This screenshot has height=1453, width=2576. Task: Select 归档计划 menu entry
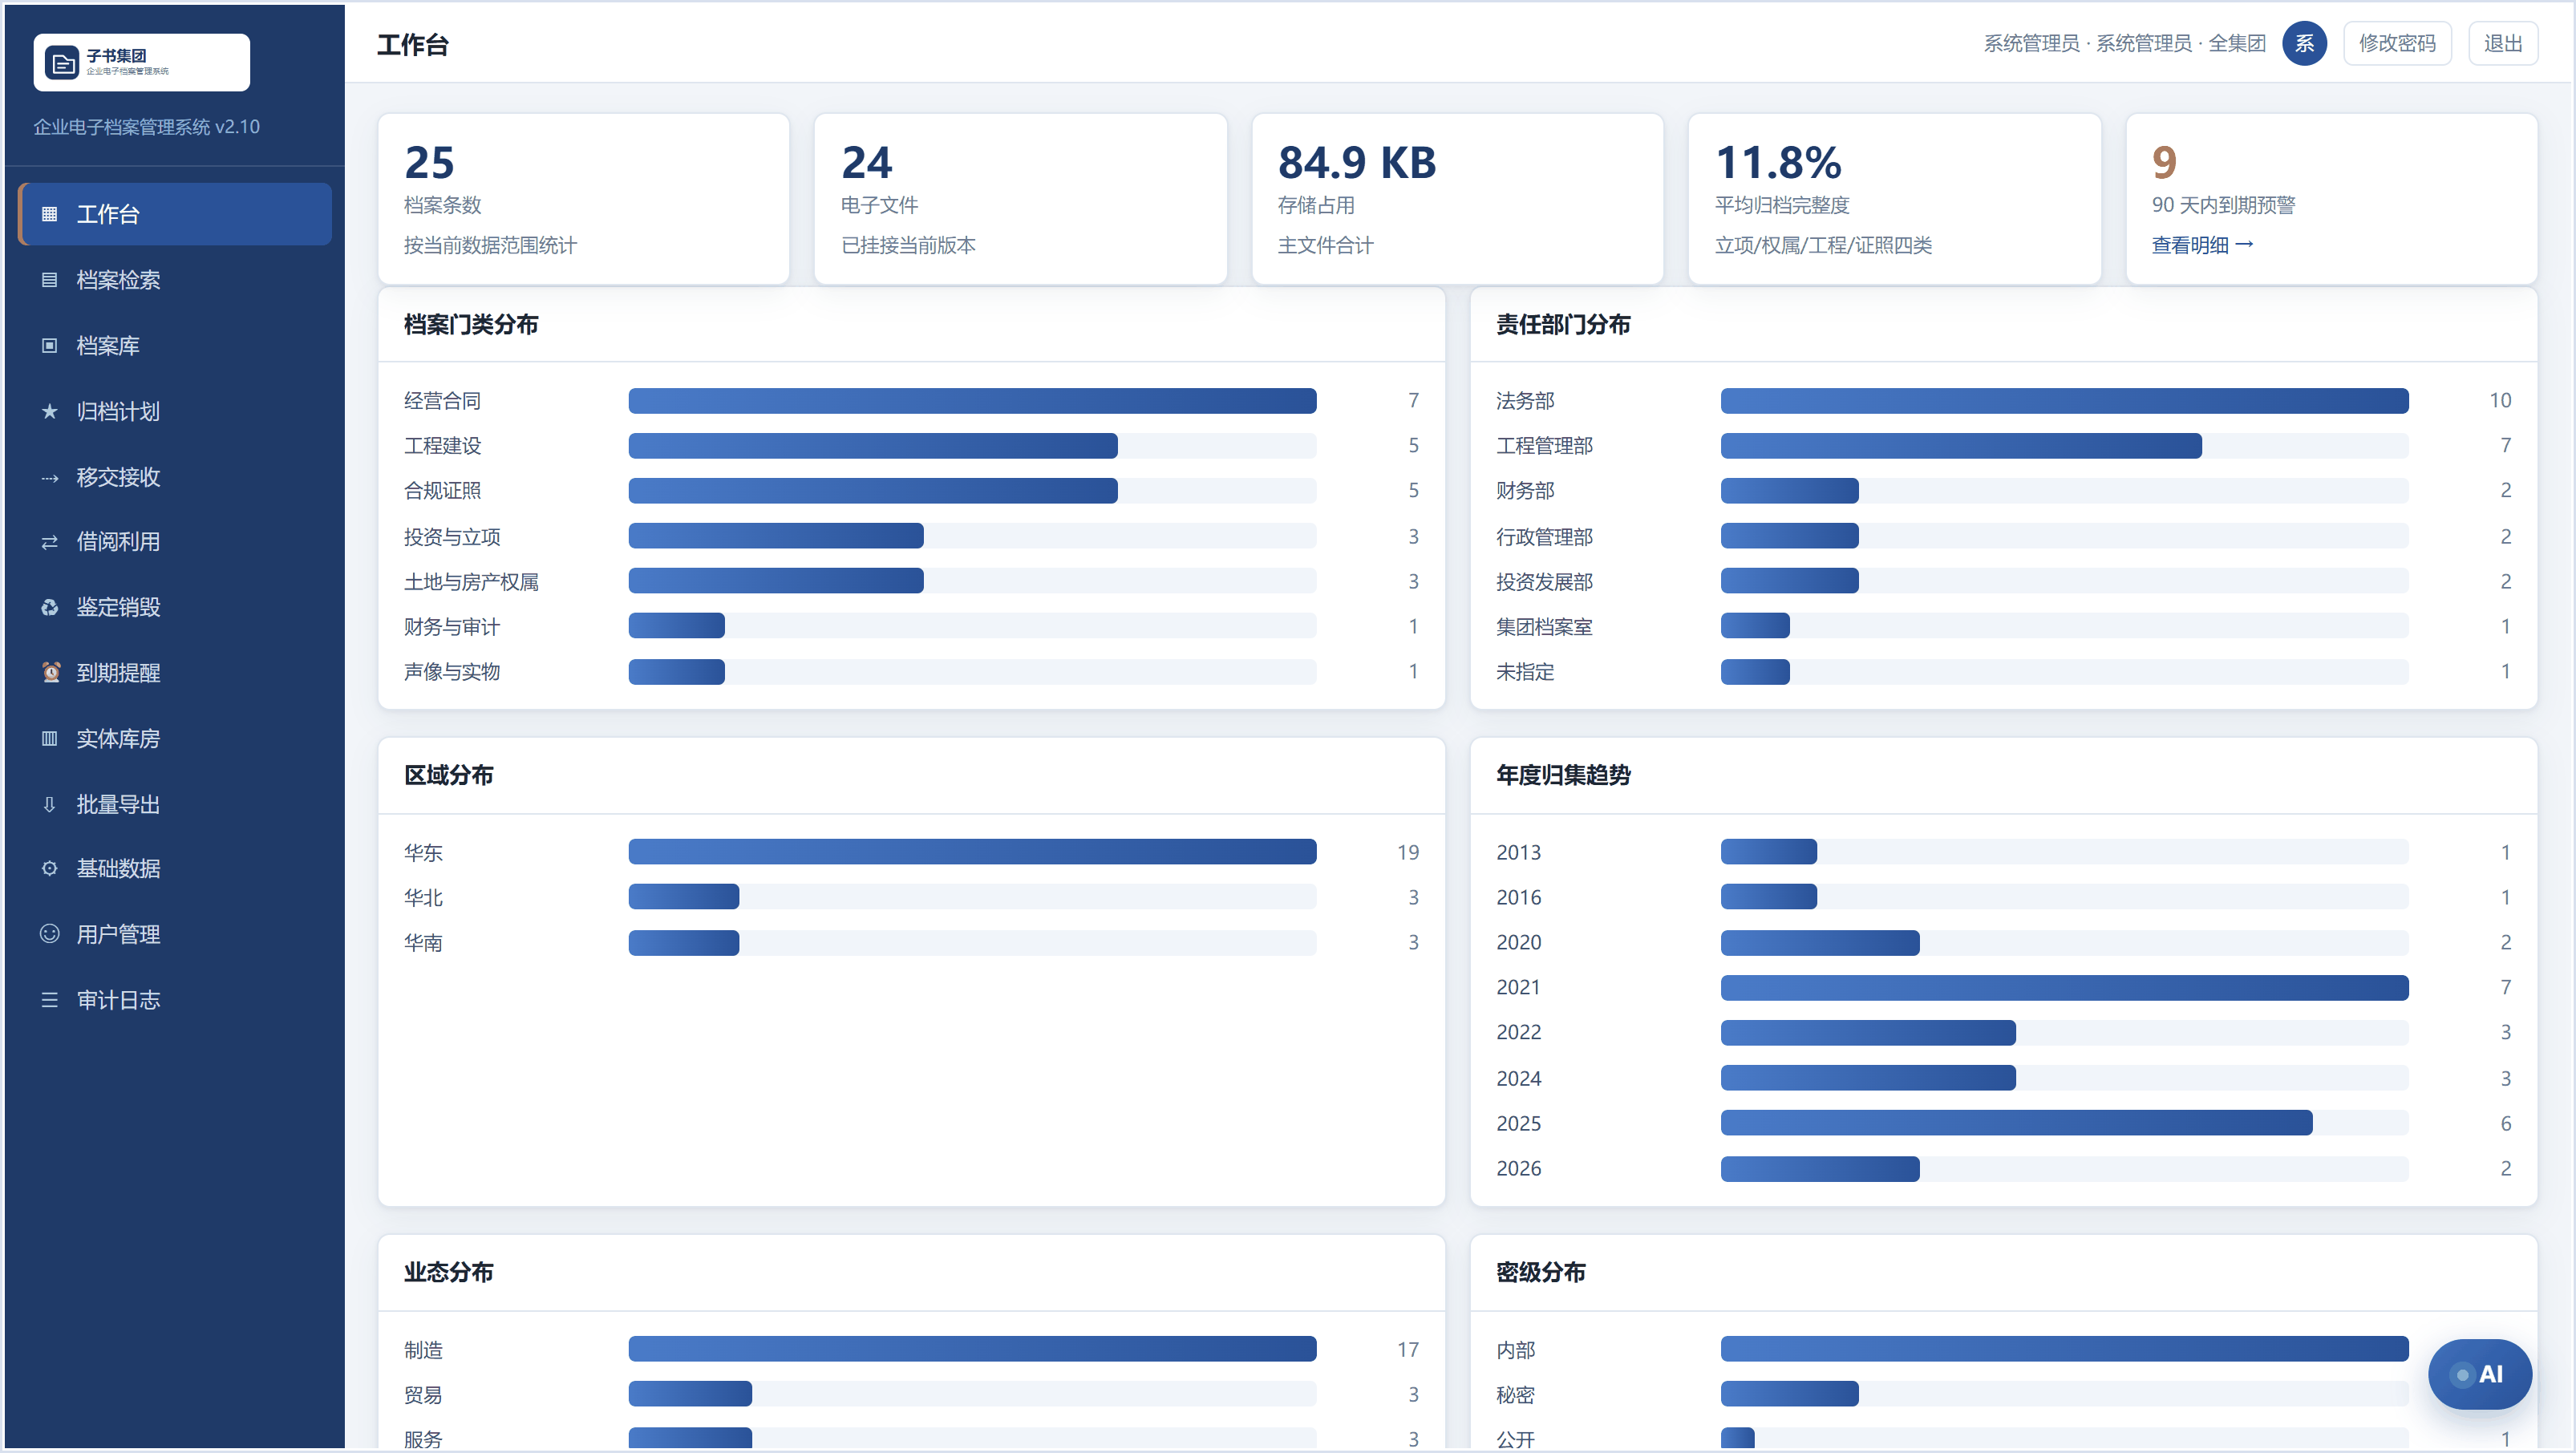pos(175,411)
